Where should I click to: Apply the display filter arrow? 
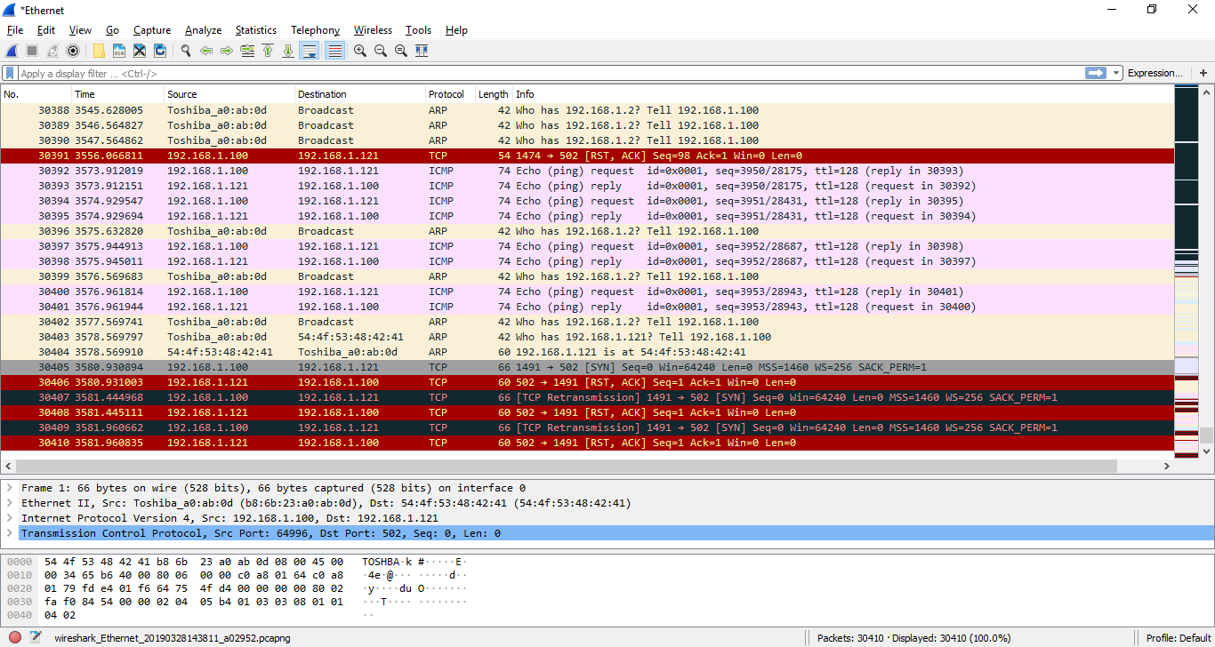[x=1096, y=73]
